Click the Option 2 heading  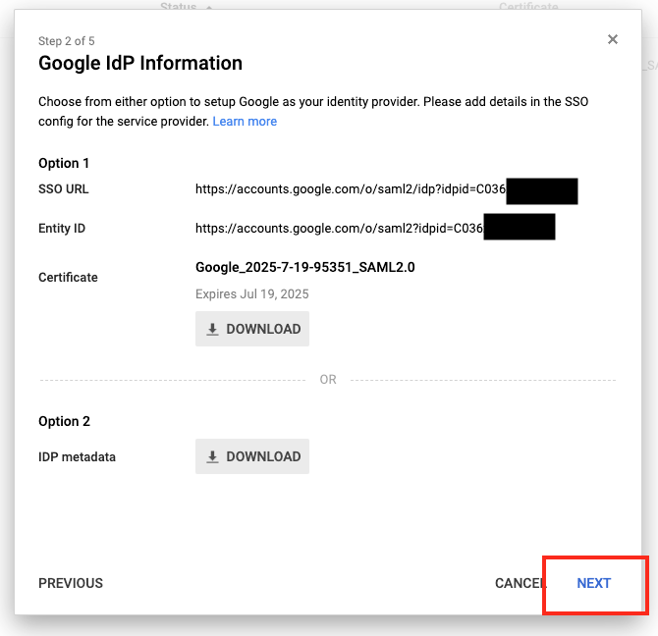click(64, 421)
